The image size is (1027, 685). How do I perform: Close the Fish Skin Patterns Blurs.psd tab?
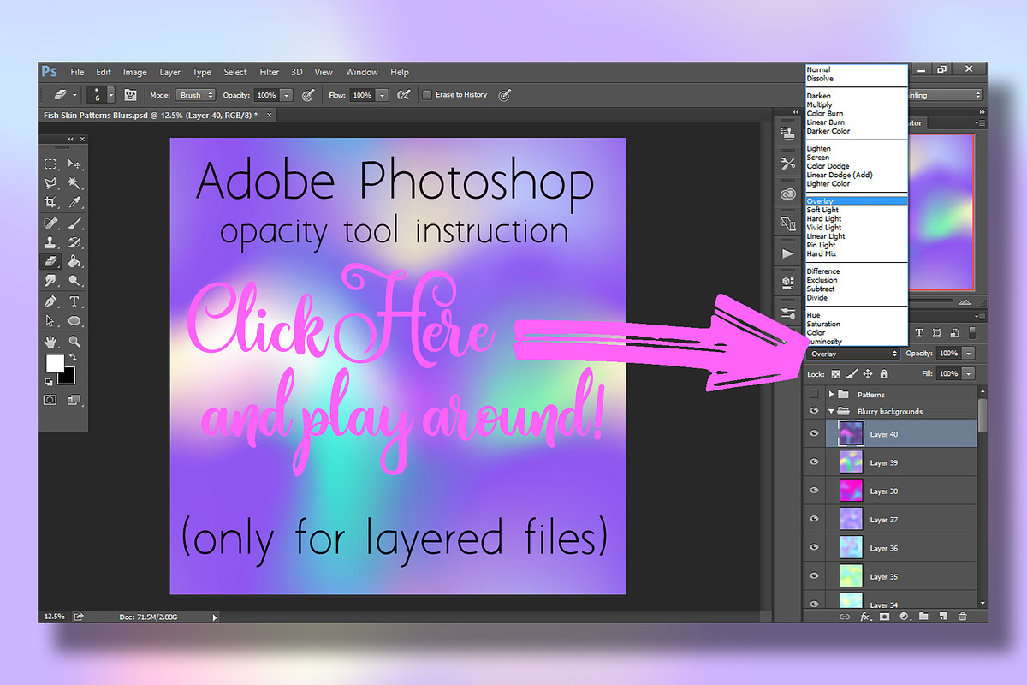[x=270, y=114]
